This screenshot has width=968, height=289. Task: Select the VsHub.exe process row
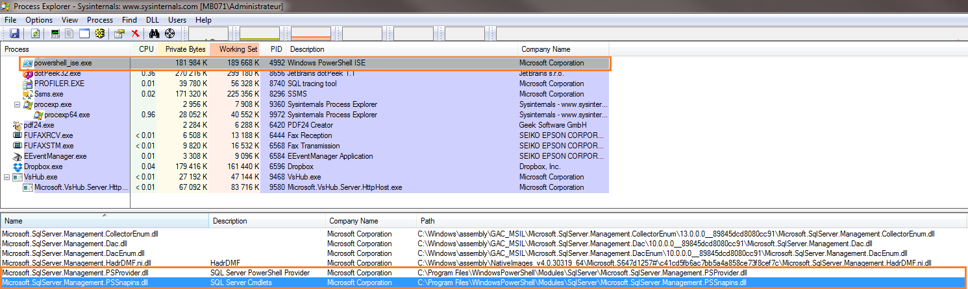(304, 177)
